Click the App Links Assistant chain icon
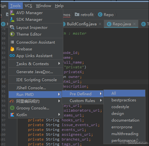Viewport: 149px width, 146px height. pyautogui.click(x=12, y=56)
